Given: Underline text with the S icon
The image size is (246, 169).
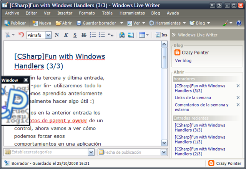Looking at the screenshot, I should [75, 35].
